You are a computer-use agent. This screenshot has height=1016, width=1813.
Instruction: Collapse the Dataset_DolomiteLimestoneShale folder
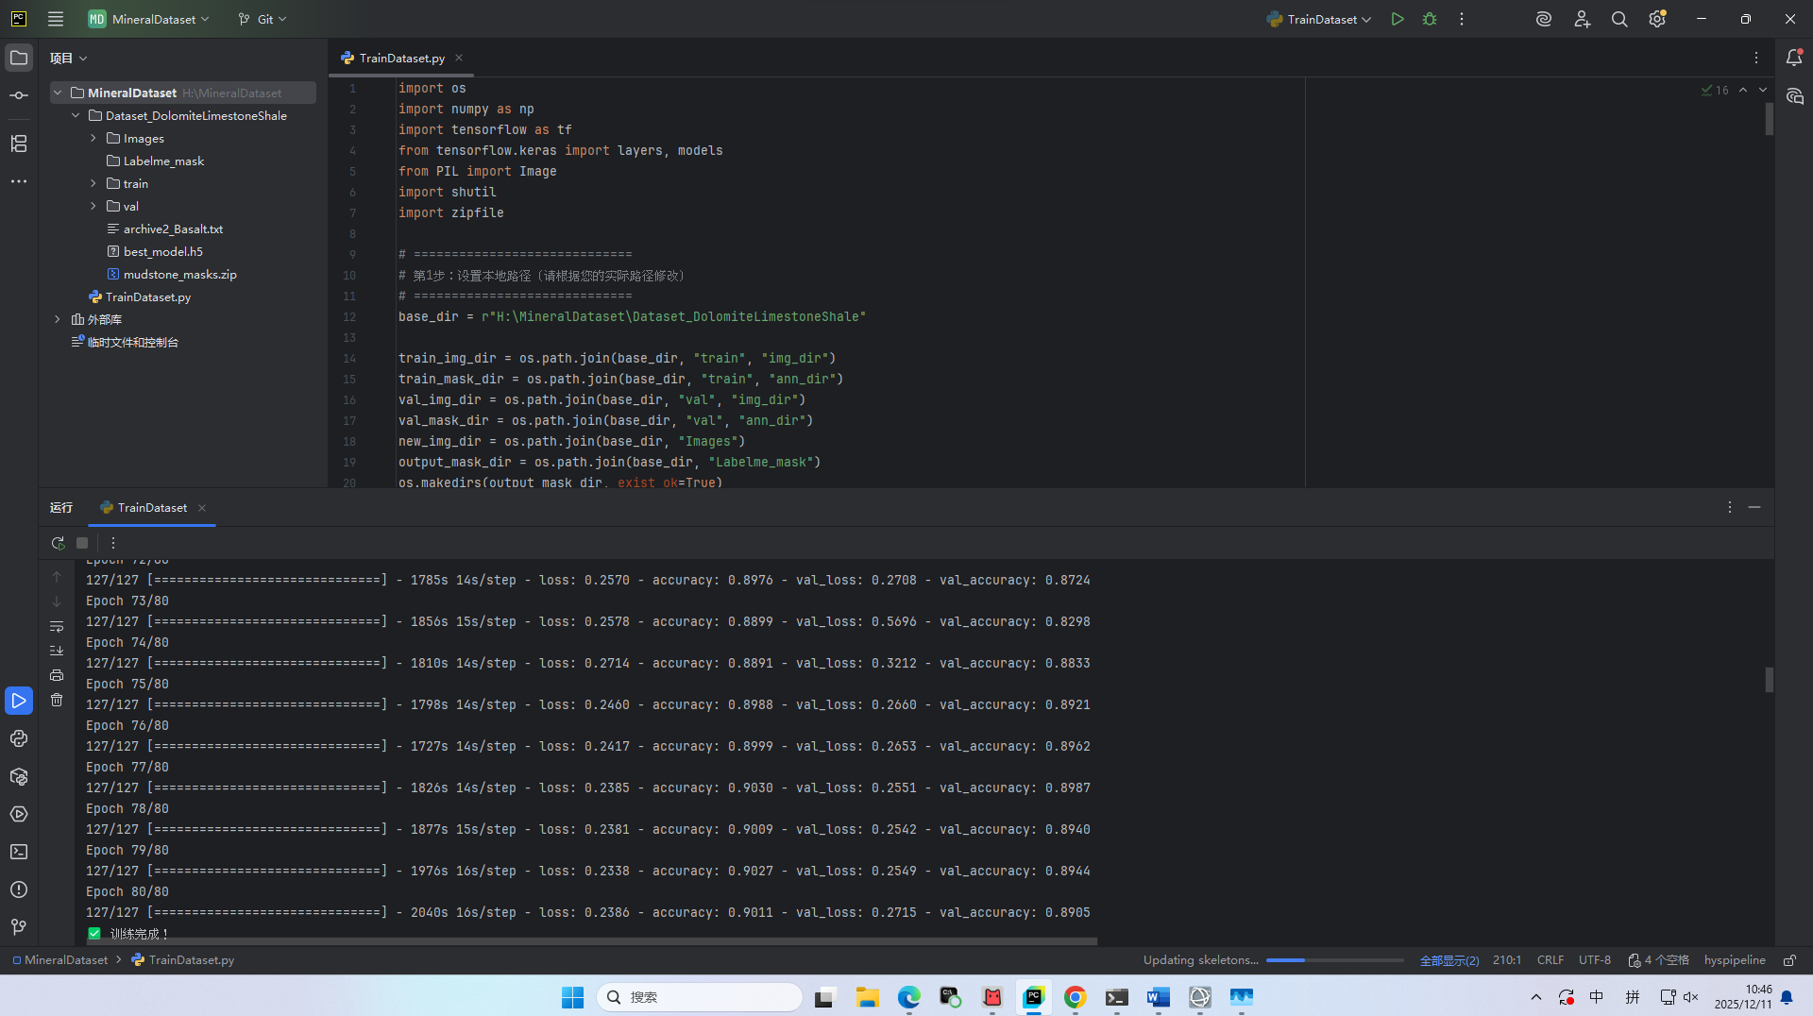coord(76,115)
